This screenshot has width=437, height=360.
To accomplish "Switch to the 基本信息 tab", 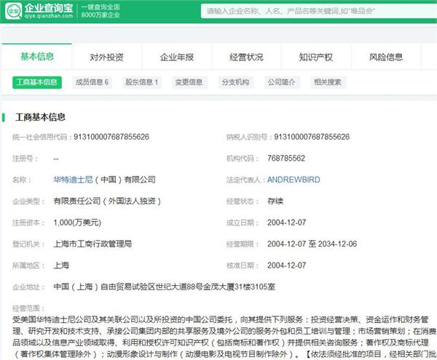I will (36, 57).
